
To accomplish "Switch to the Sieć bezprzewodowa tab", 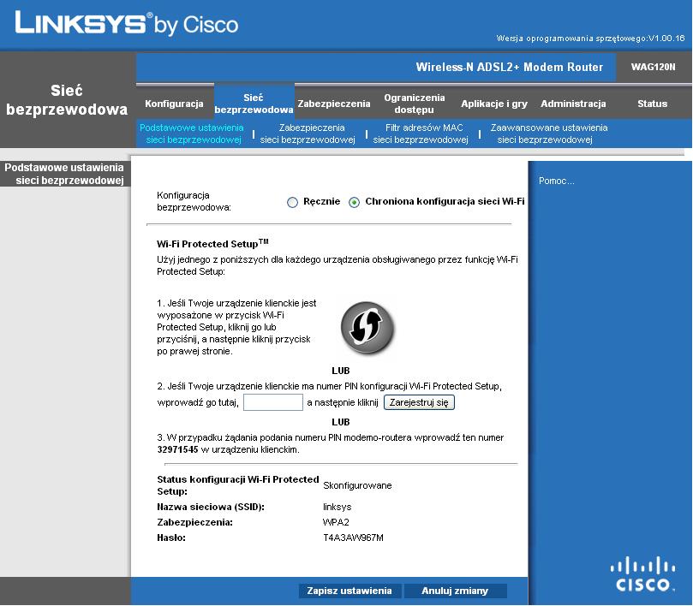I will [254, 104].
